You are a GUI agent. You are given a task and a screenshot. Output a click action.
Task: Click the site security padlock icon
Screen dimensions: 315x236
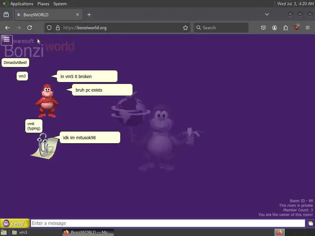pyautogui.click(x=58, y=28)
